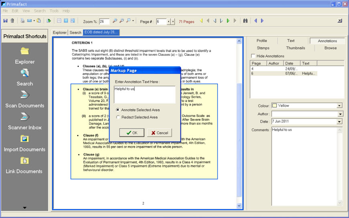
Task: Open the Explorer shortcut in sidebar
Action: [25, 56]
